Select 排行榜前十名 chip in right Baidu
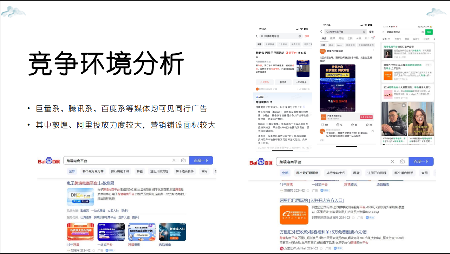The height and width of the screenshot is (254, 450). tap(335, 173)
